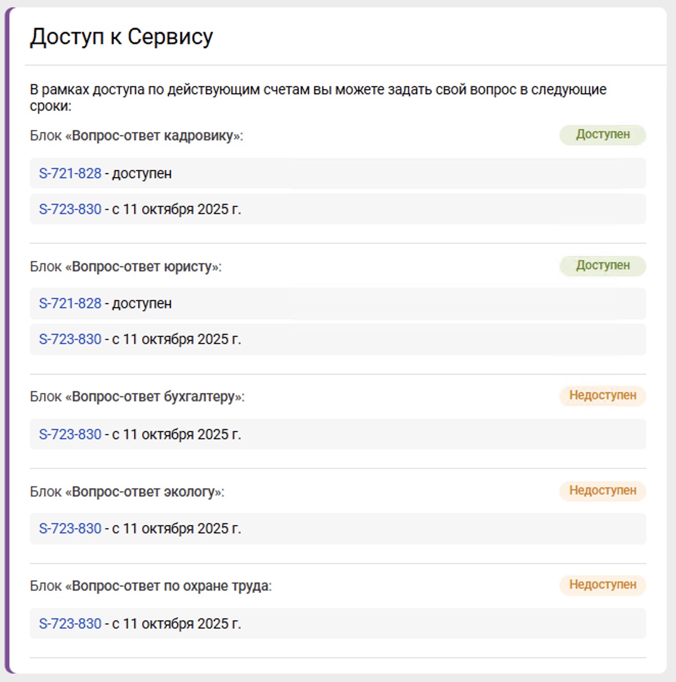
Task: Open link S-723-830 under «Вопрос-ответ экологу»
Action: pyautogui.click(x=70, y=528)
